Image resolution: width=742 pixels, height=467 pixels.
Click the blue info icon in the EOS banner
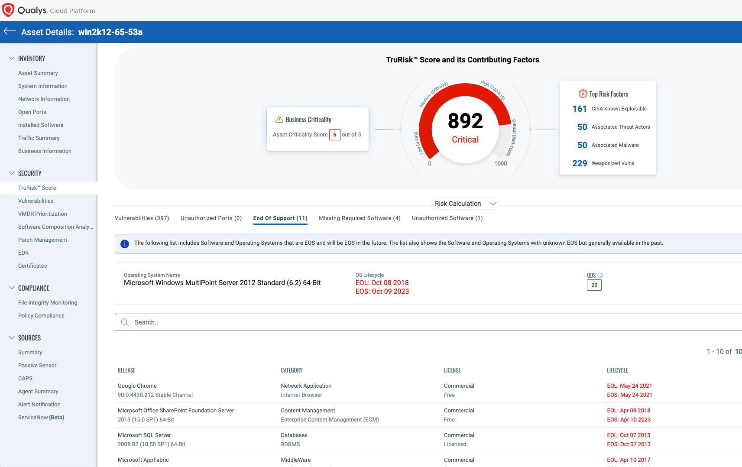[125, 244]
